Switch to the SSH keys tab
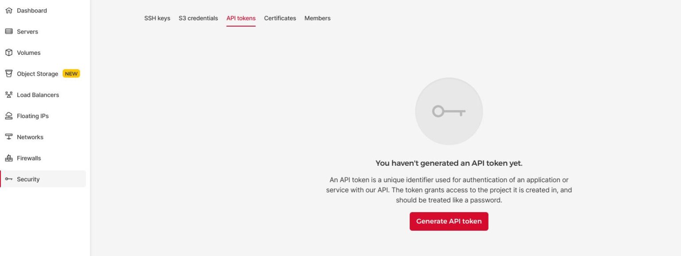Screen dimensions: 681x256 157,18
